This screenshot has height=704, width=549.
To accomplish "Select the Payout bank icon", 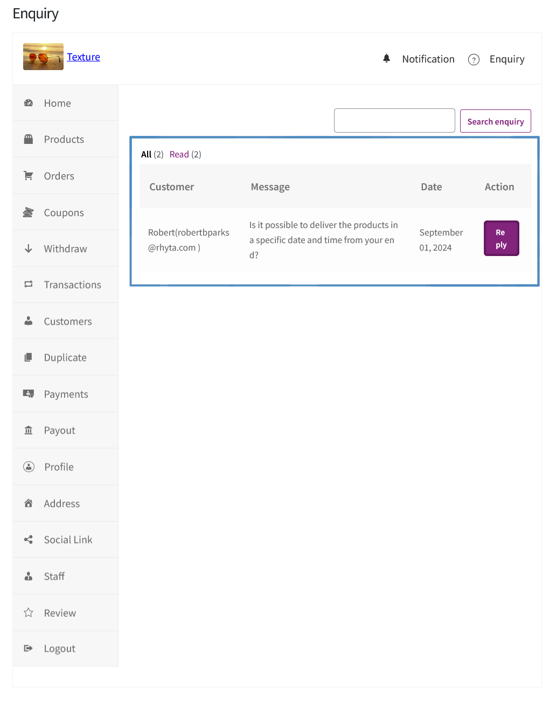I will [29, 430].
